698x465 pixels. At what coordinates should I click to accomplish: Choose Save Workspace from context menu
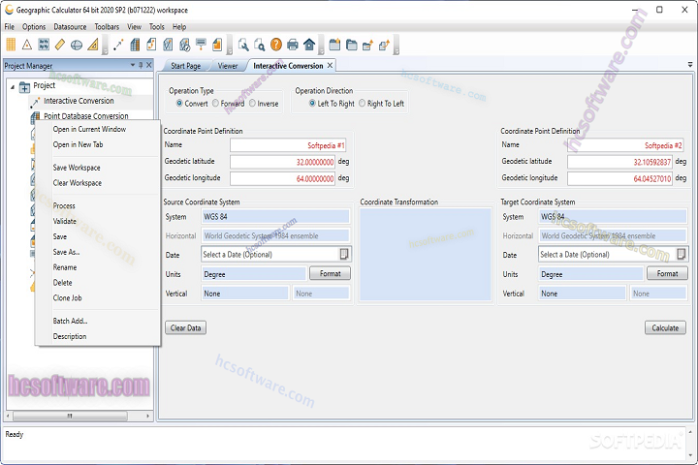pos(77,168)
